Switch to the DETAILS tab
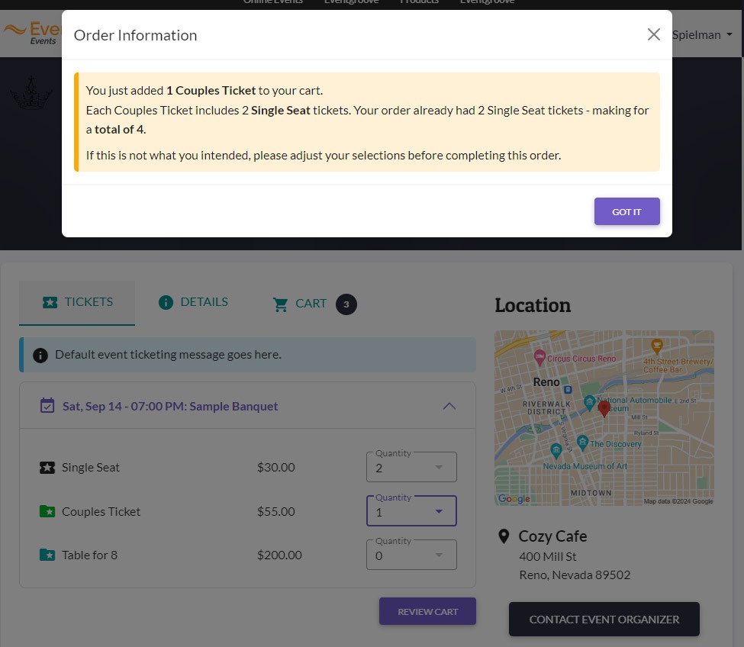744x647 pixels. 193,302
